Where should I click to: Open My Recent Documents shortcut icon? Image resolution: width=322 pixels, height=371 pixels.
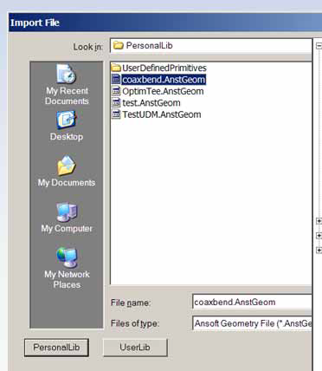(66, 74)
